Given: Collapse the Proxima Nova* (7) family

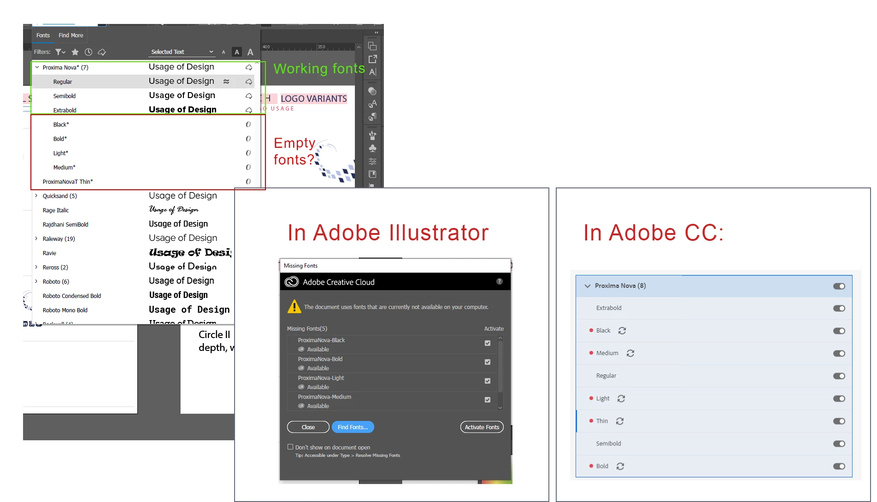Looking at the screenshot, I should tap(37, 67).
